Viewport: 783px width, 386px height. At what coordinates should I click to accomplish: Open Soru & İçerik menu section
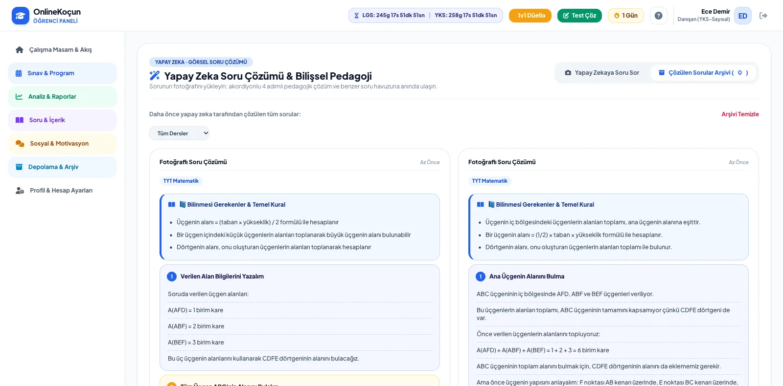click(62, 120)
